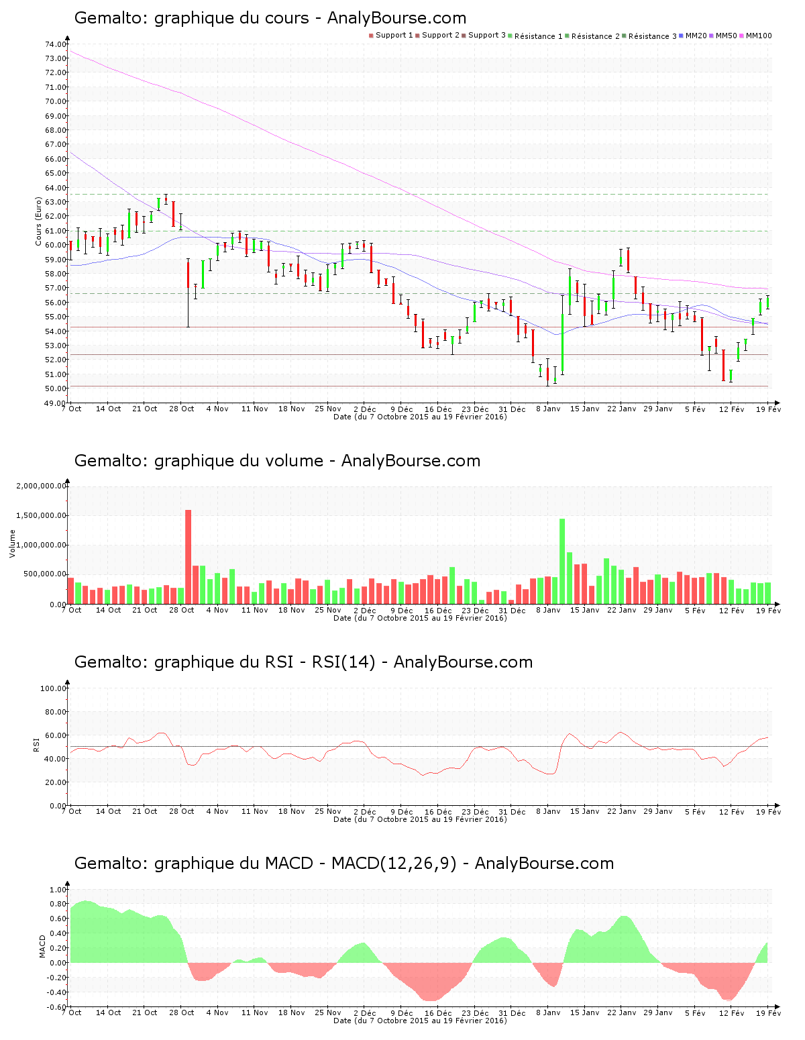Click the Résistance 2 legend entry
This screenshot has height=1040, width=805.
592,36
